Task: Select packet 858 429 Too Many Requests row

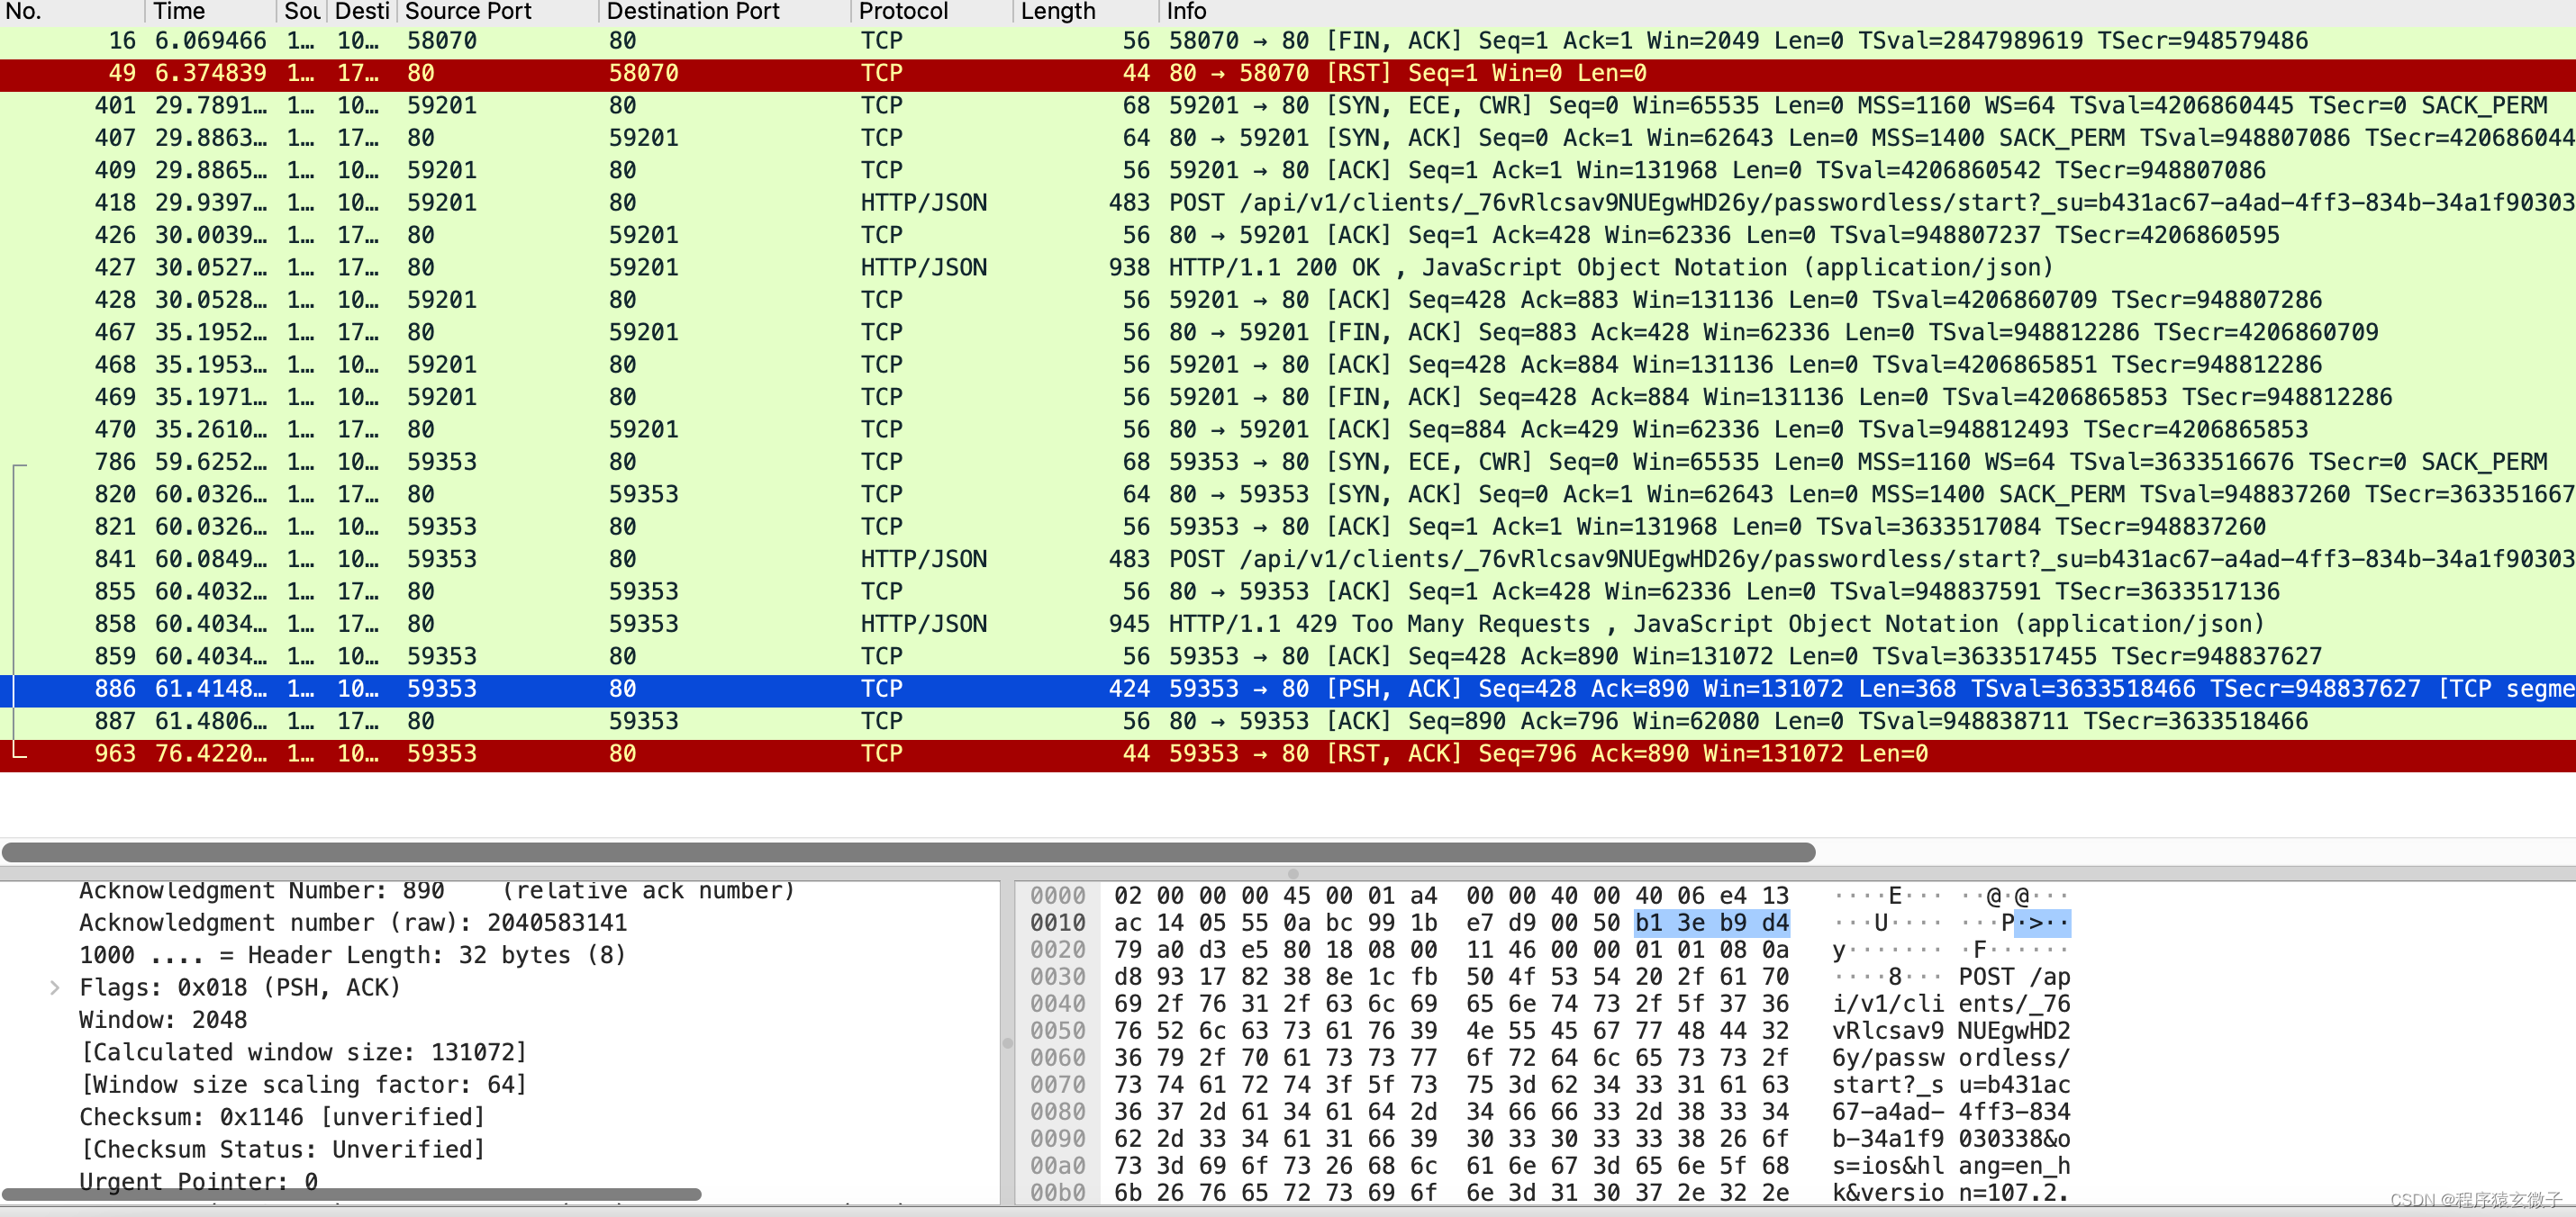Action: coord(1288,624)
